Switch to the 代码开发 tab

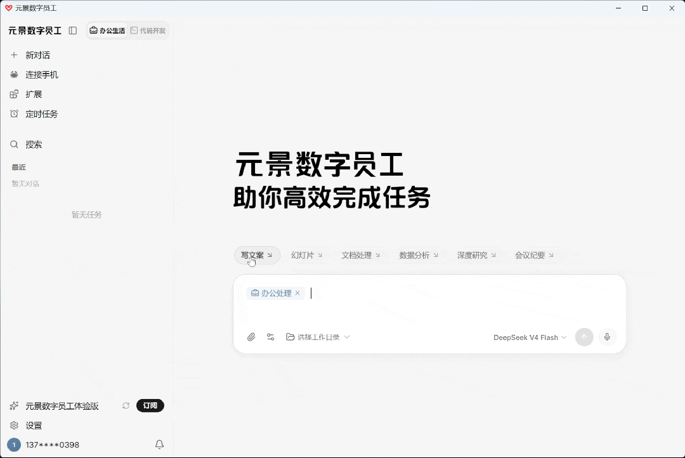click(148, 30)
